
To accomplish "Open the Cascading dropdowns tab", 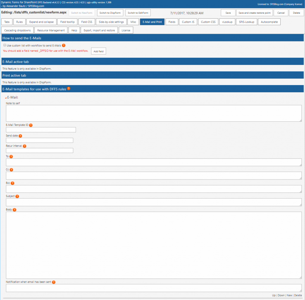I will [17, 30].
